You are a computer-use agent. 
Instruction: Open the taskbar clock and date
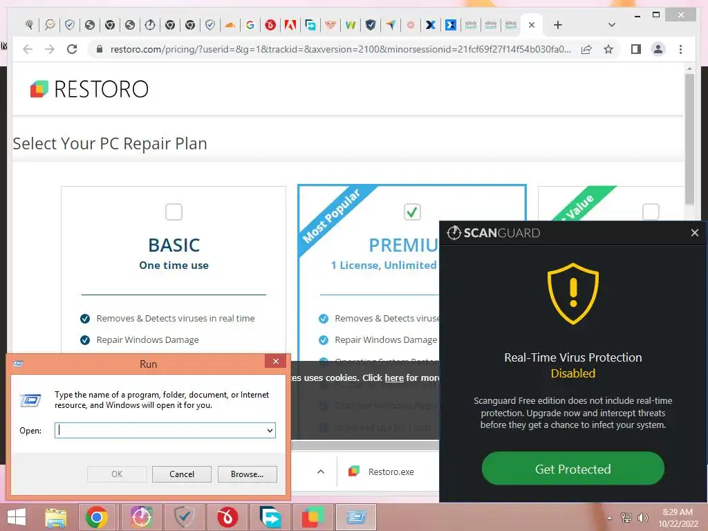(x=678, y=518)
